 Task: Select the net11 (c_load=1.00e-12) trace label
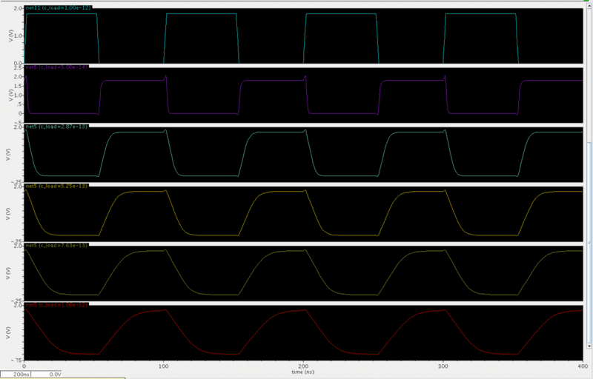[x=56, y=7]
